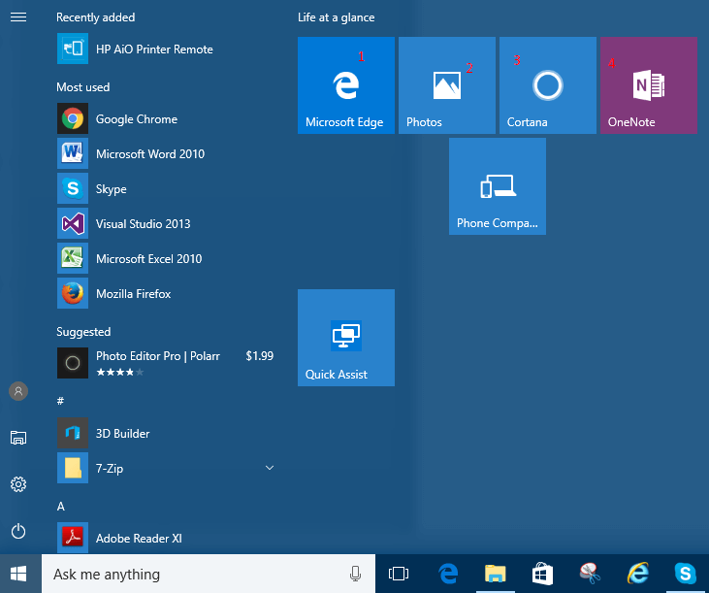Open Task View on the taskbar

coord(398,574)
